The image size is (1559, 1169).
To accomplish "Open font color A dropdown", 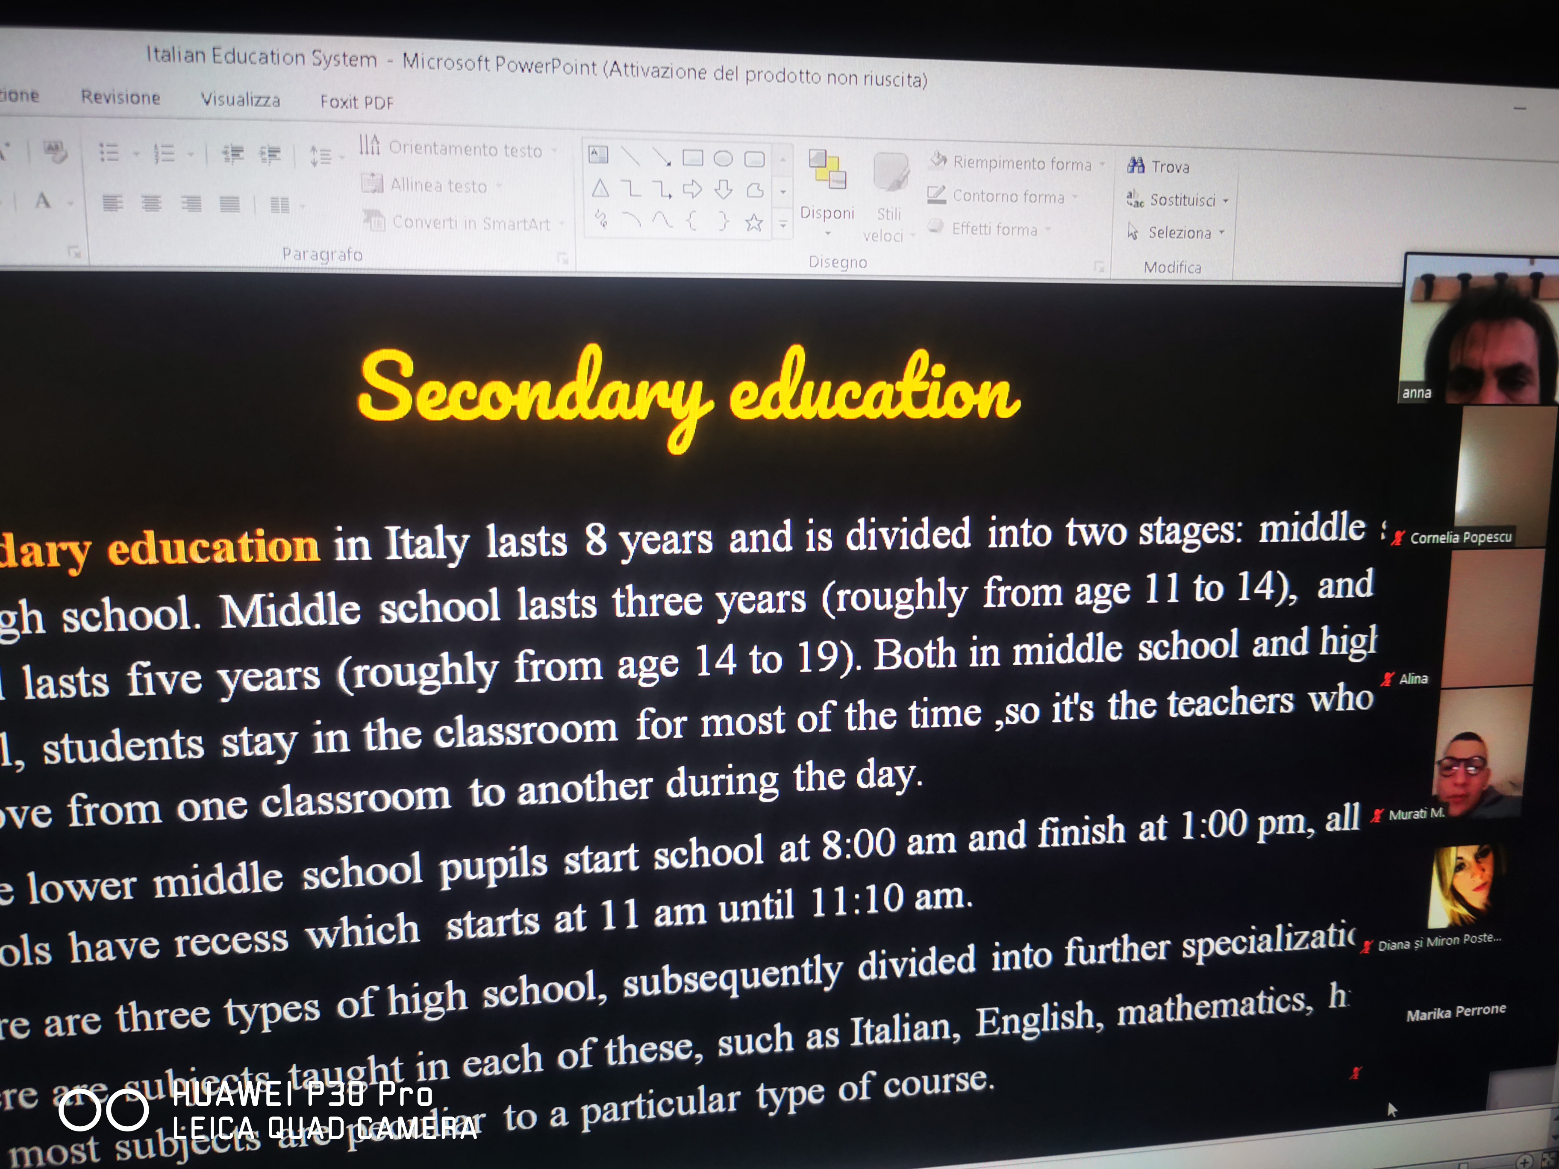I will [71, 204].
